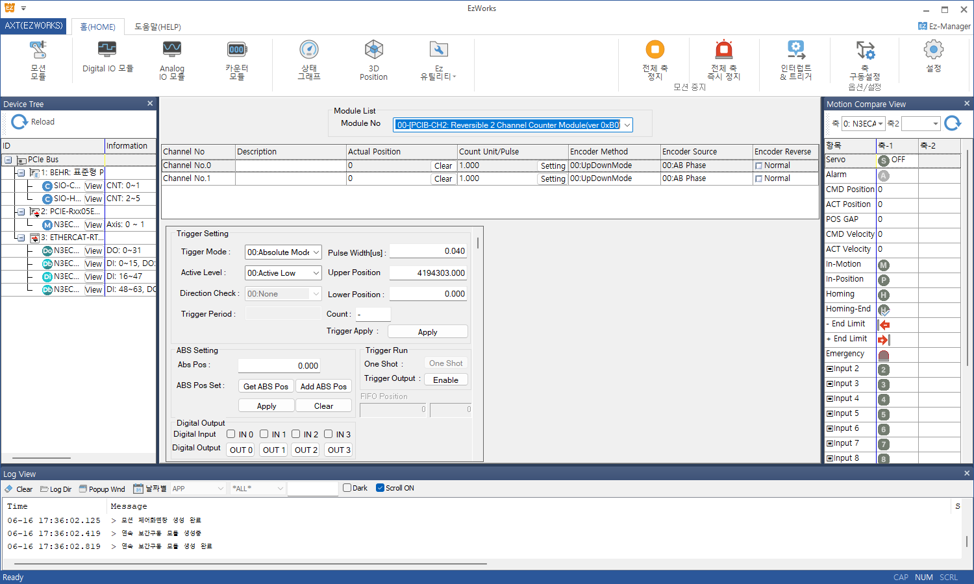This screenshot has width=974, height=584.
Task: Switch to the AXT(EZWORKS) tab
Action: tap(34, 26)
